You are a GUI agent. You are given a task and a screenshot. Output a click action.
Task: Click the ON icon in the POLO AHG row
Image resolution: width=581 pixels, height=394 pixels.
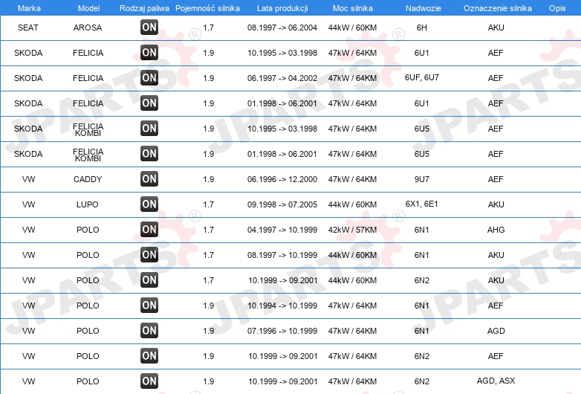click(x=149, y=230)
